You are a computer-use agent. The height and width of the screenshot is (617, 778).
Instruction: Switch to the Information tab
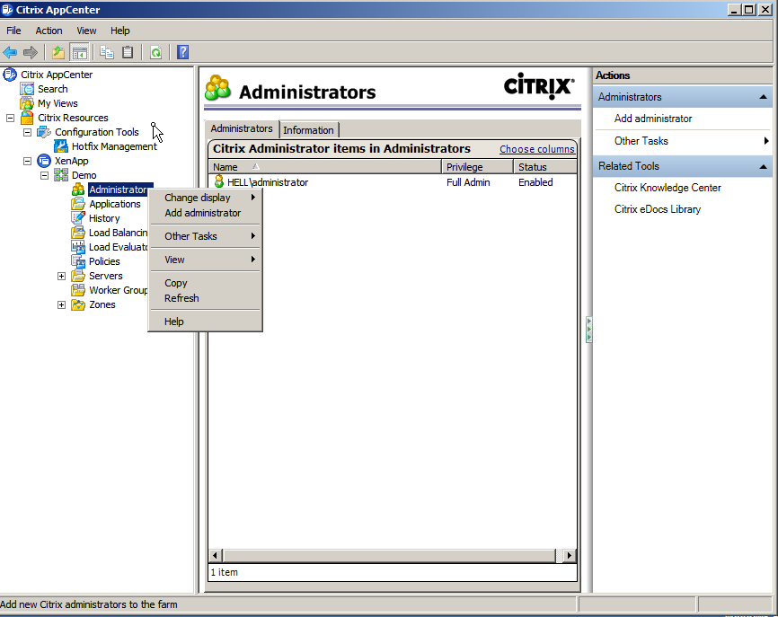[308, 130]
